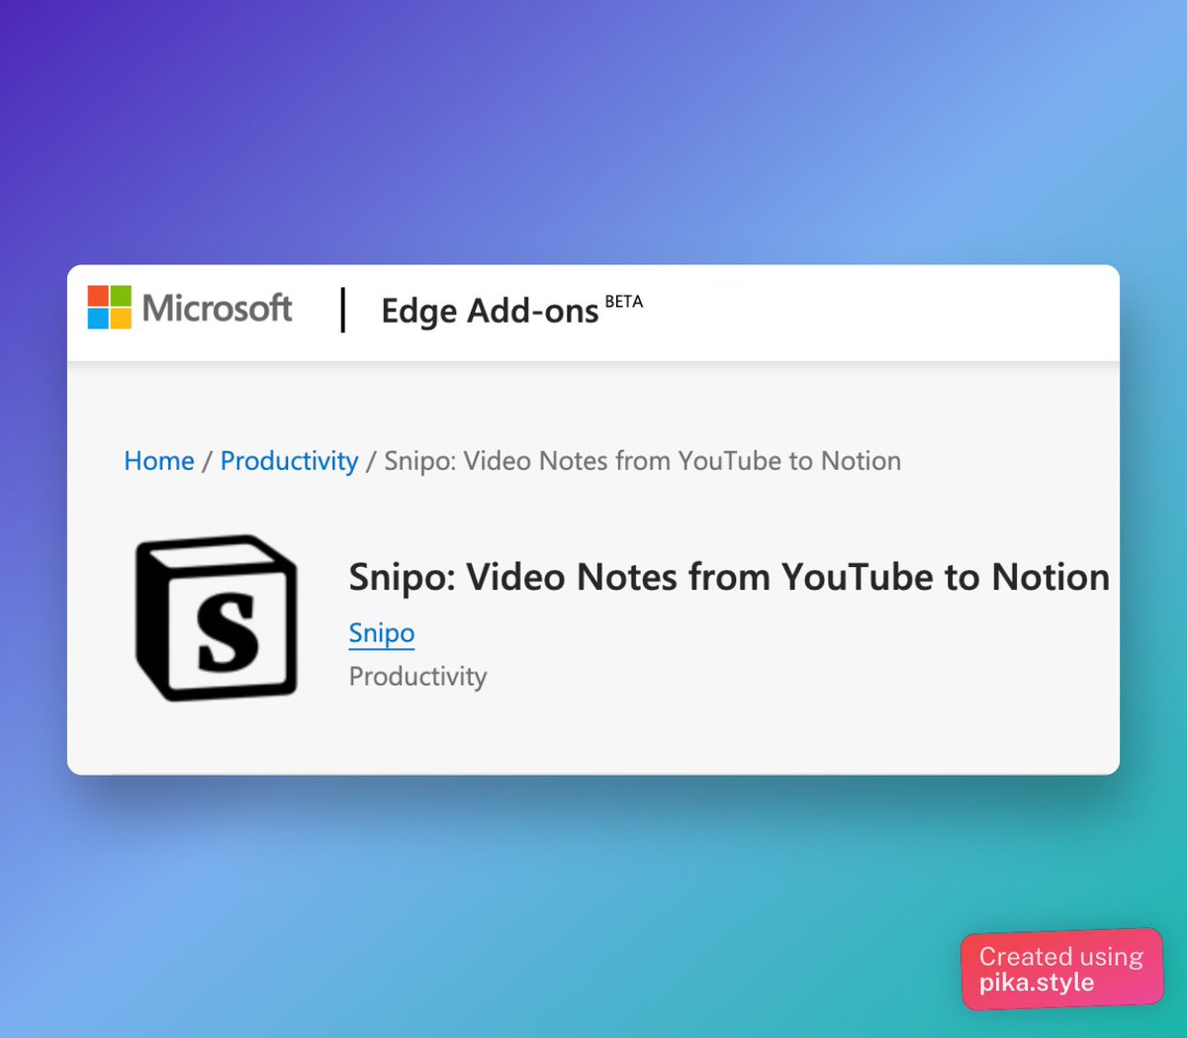The width and height of the screenshot is (1187, 1038).
Task: Select the Snipo extension cube icon
Action: [217, 615]
